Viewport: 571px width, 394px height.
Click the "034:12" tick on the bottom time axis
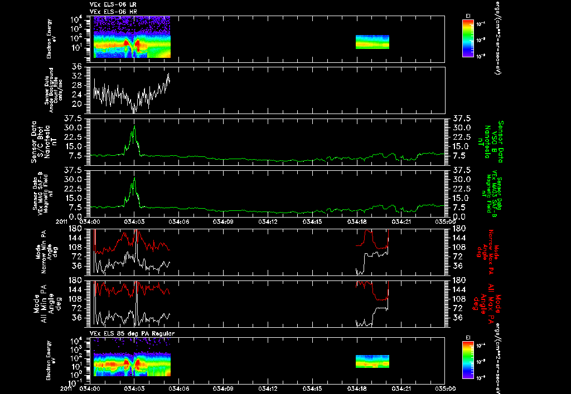click(268, 388)
